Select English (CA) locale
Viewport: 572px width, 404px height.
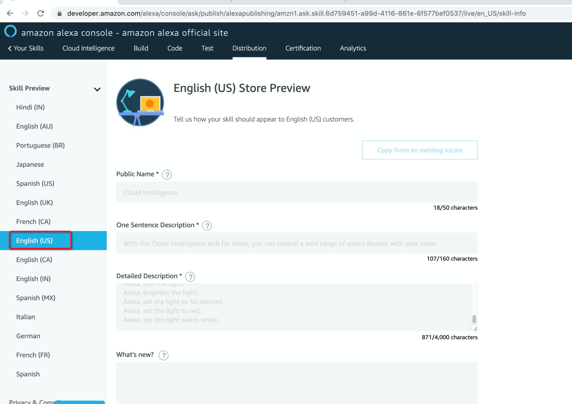click(x=34, y=260)
